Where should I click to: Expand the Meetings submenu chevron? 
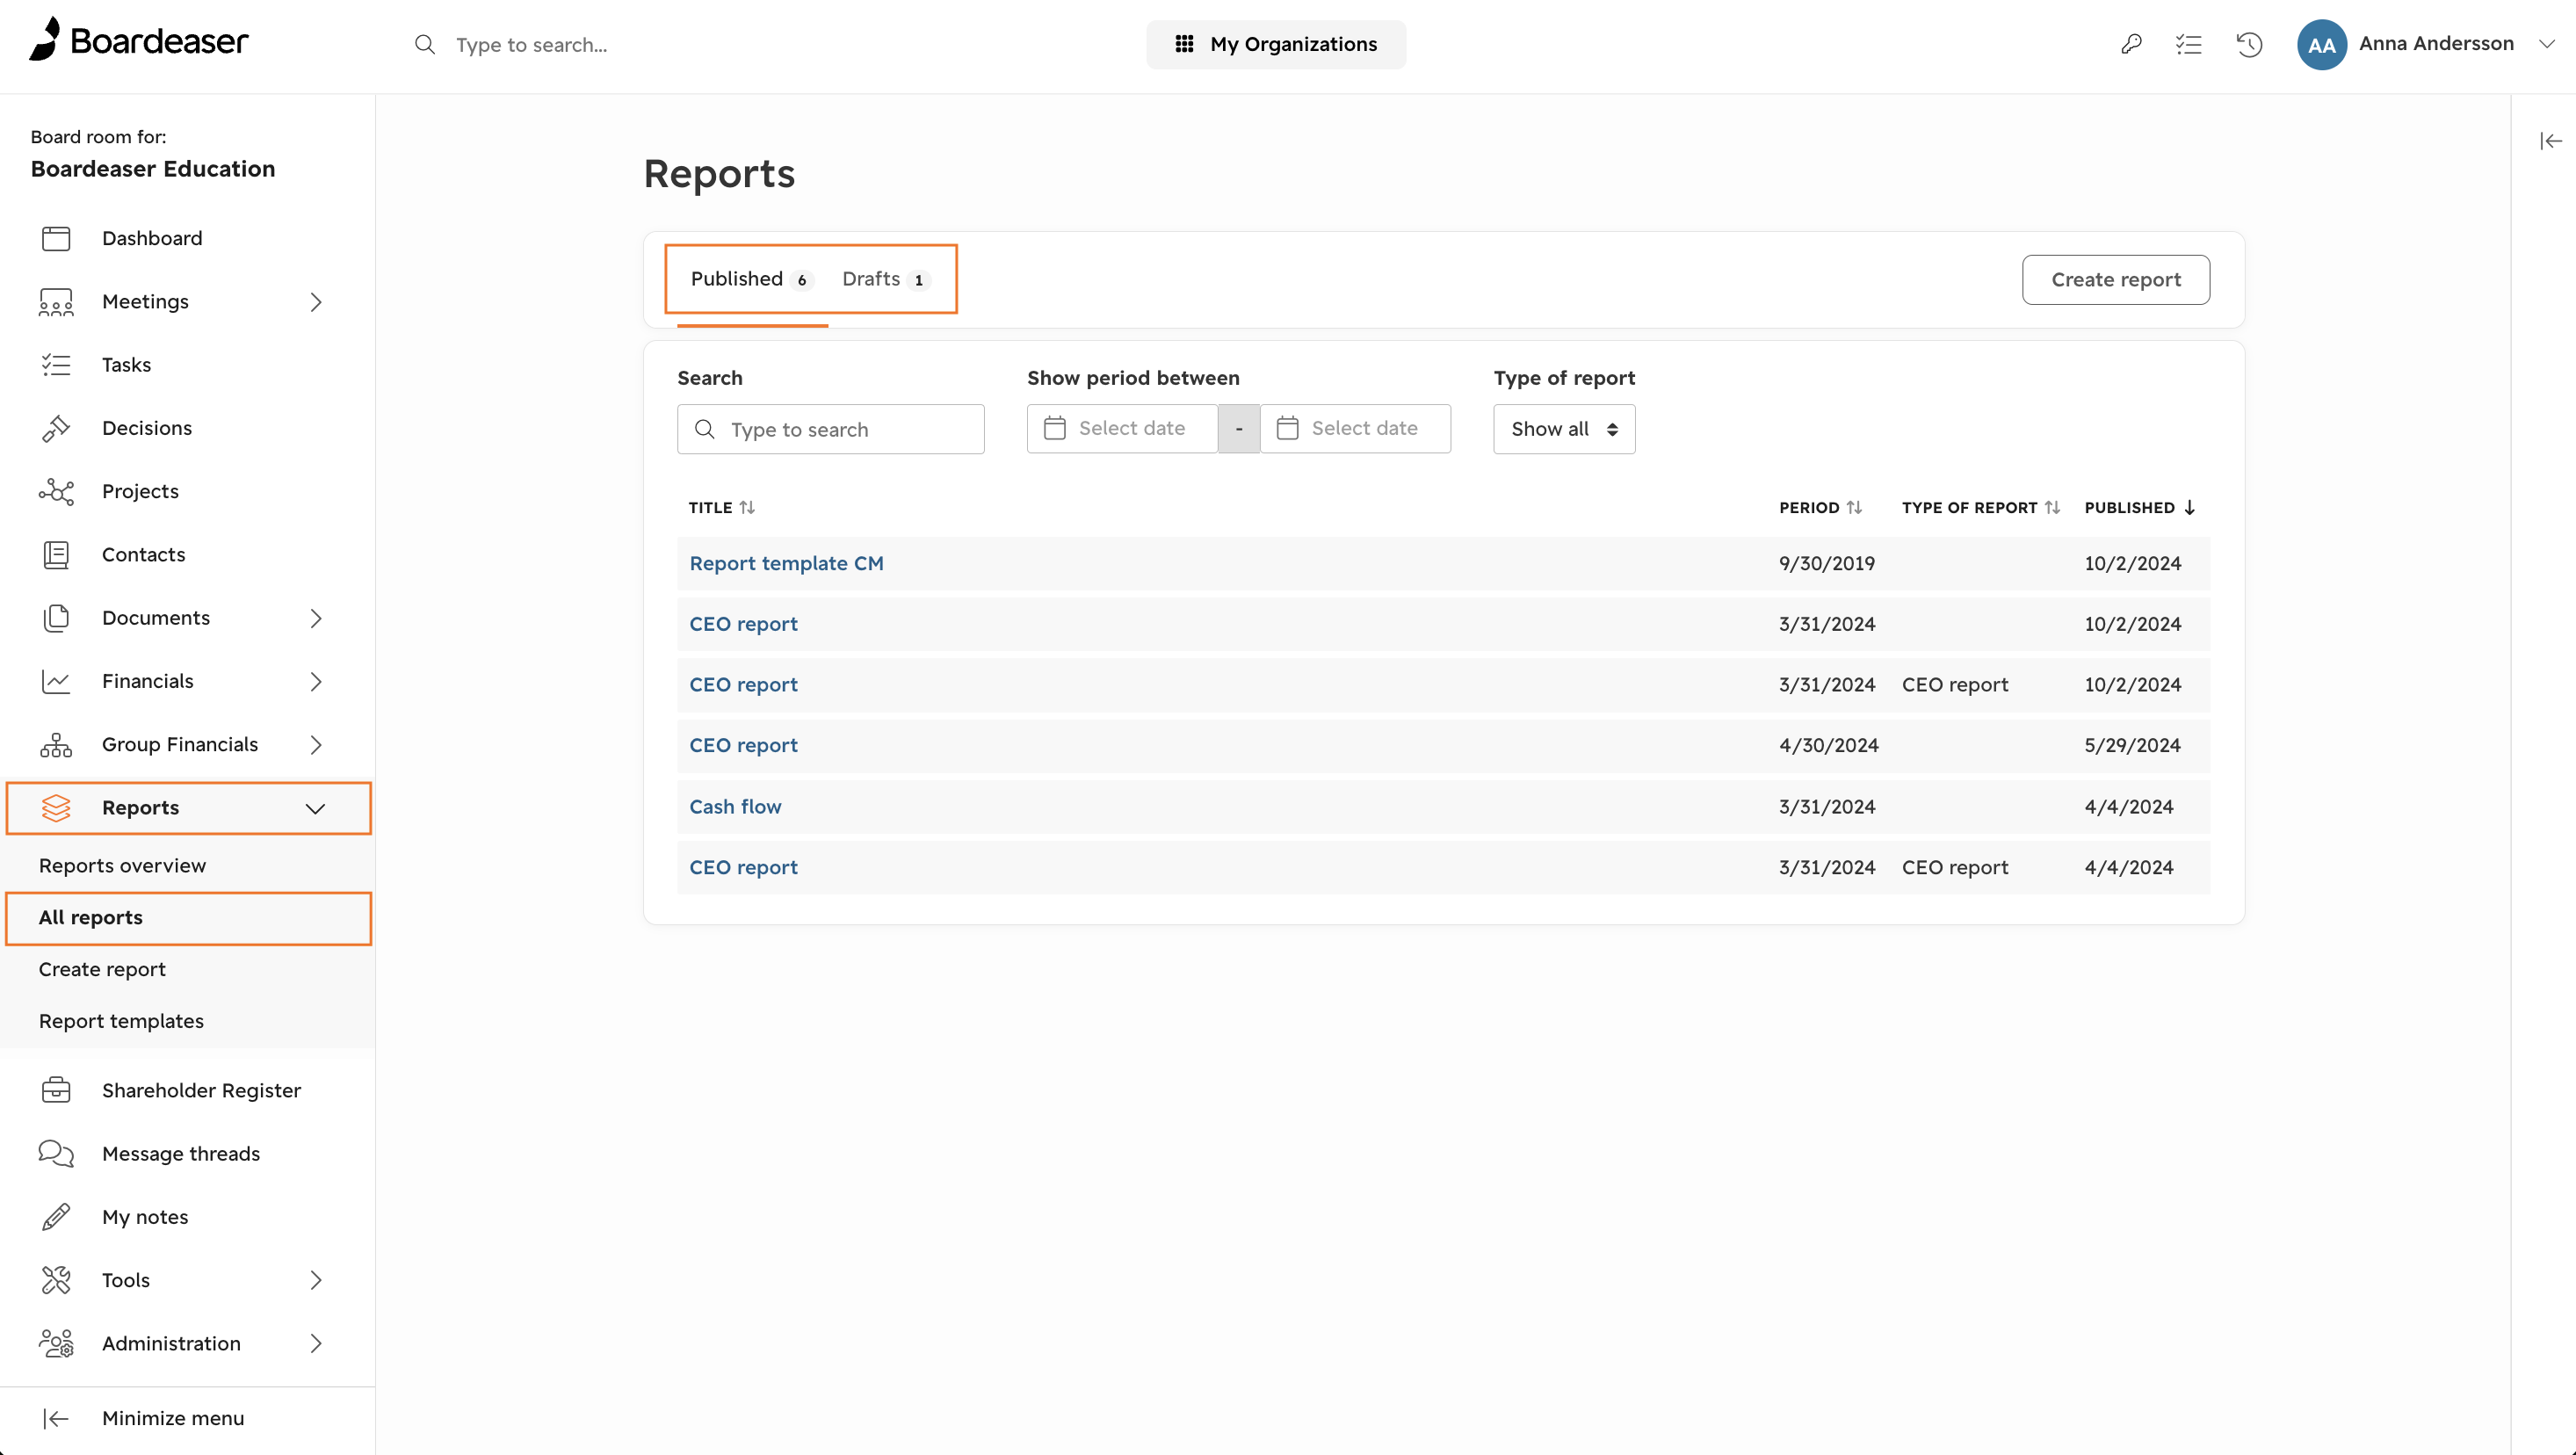(316, 301)
